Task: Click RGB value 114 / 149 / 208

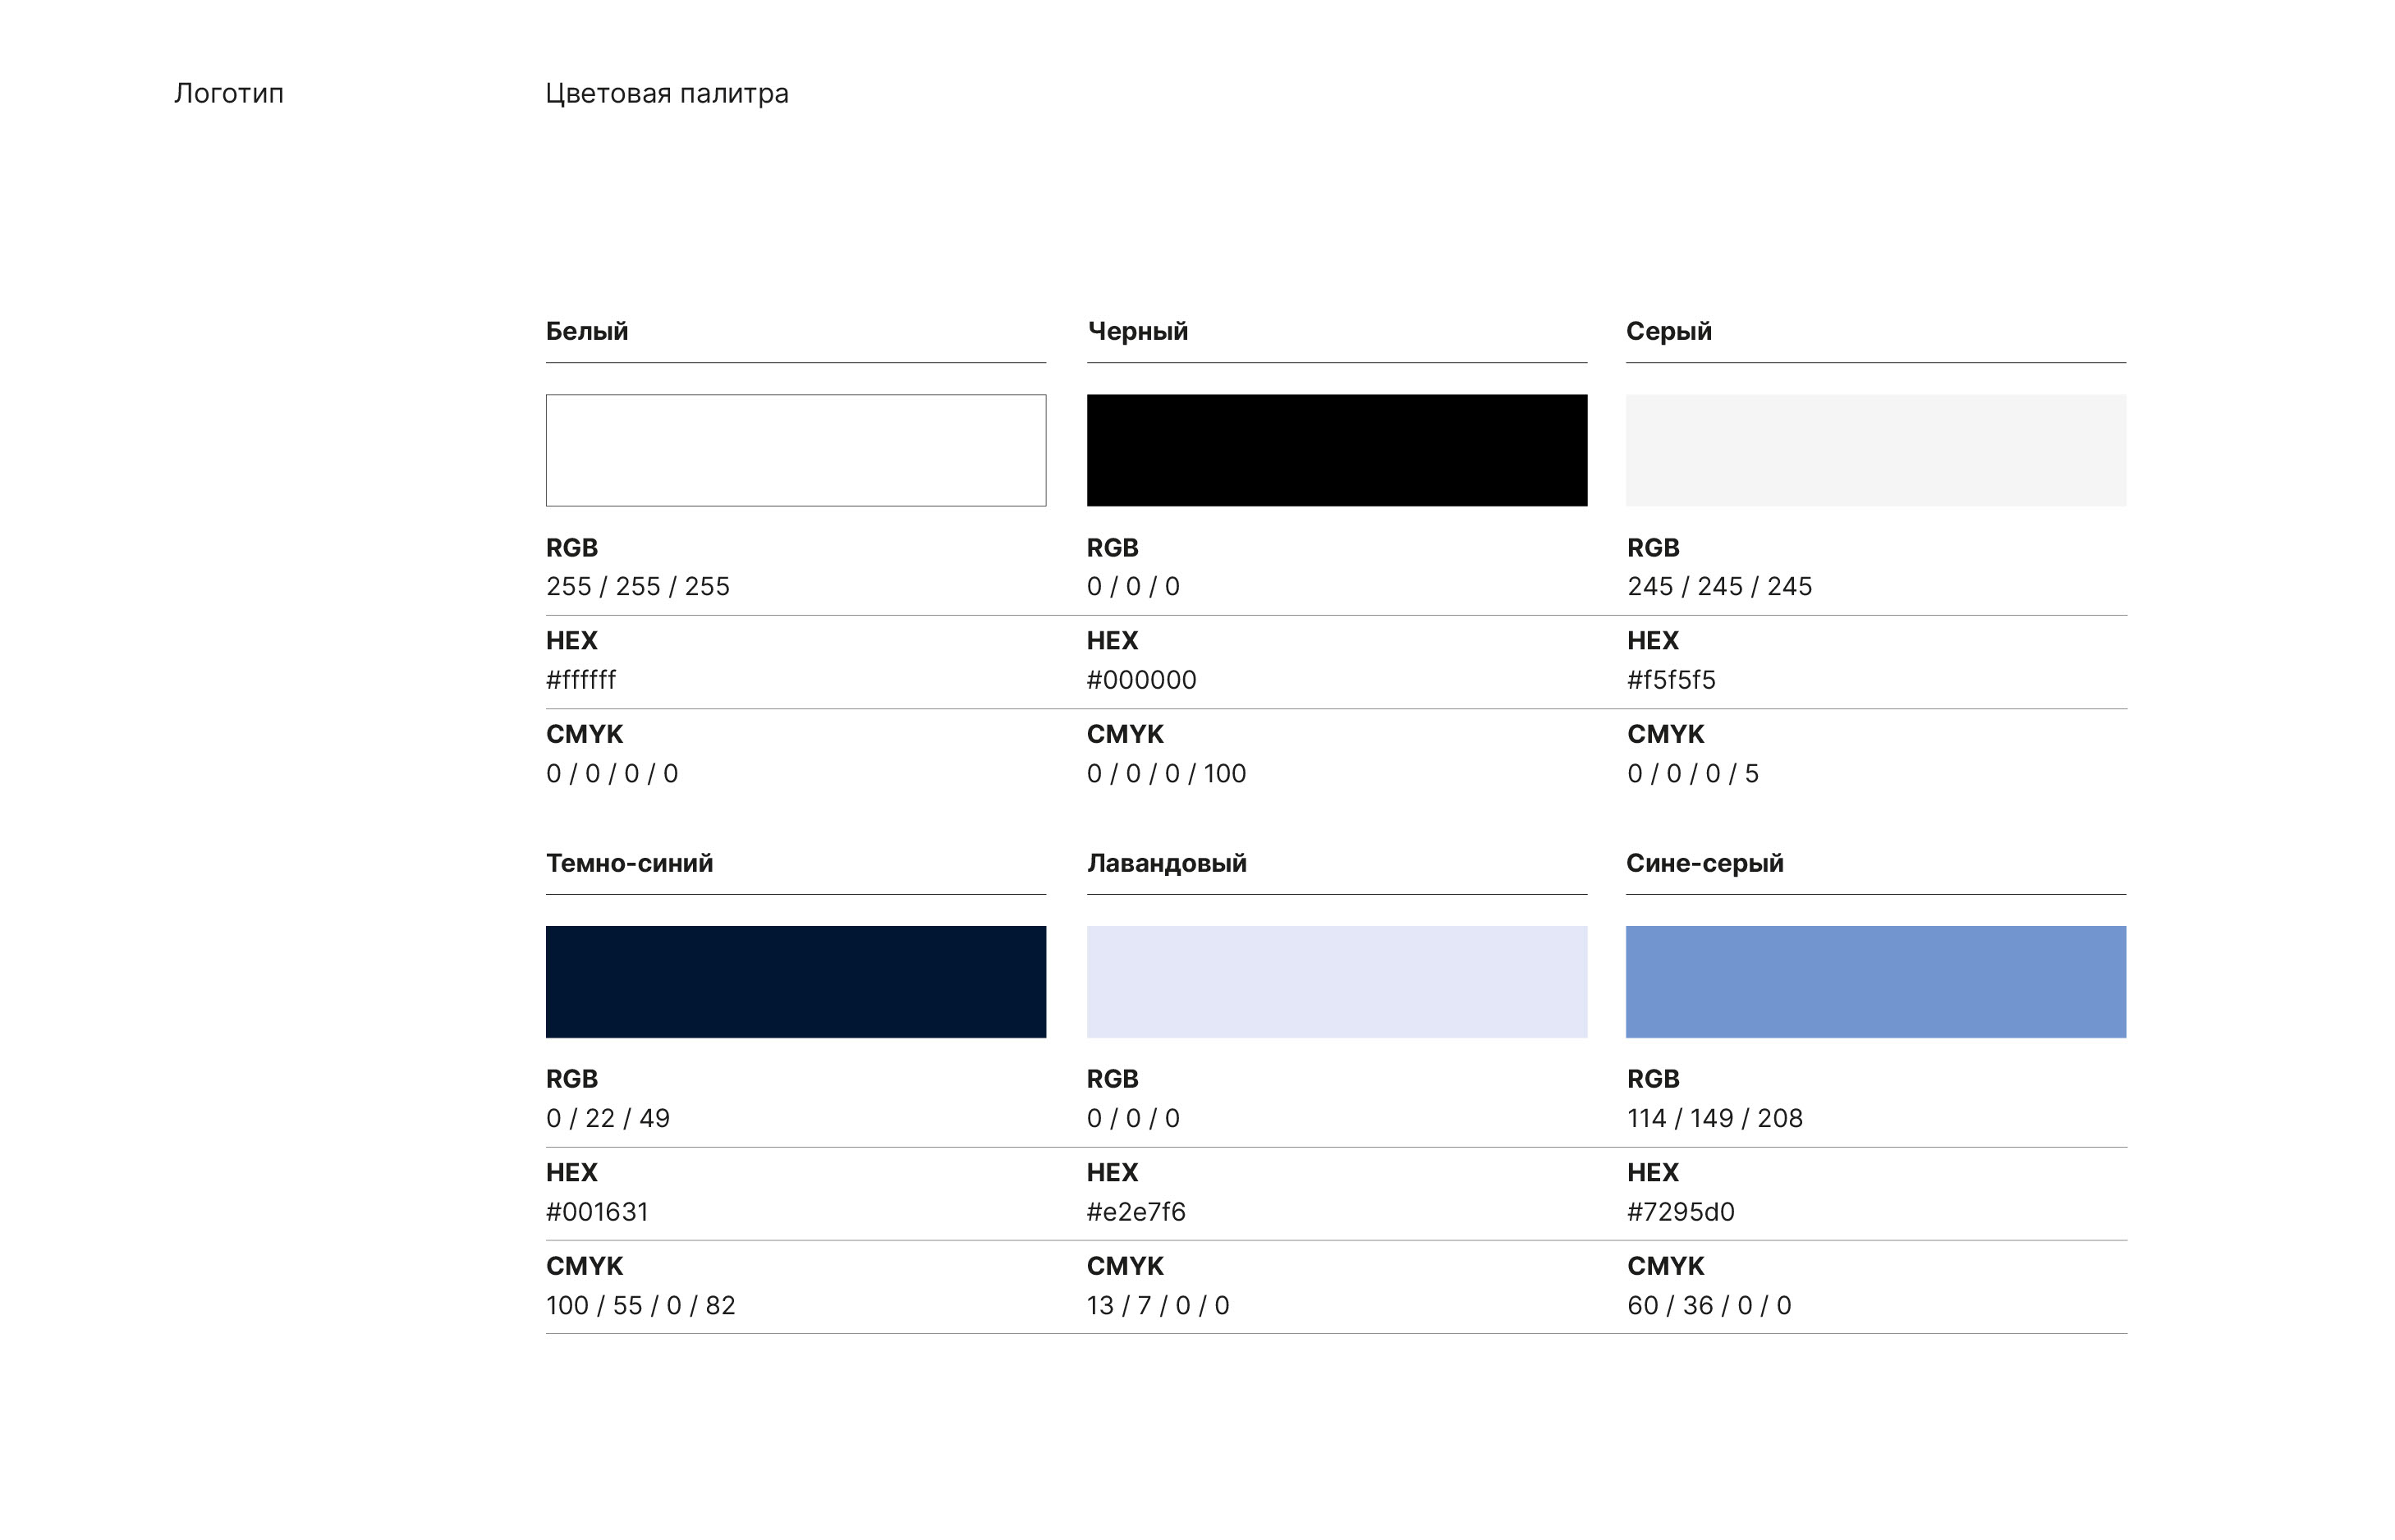Action: point(1714,1118)
